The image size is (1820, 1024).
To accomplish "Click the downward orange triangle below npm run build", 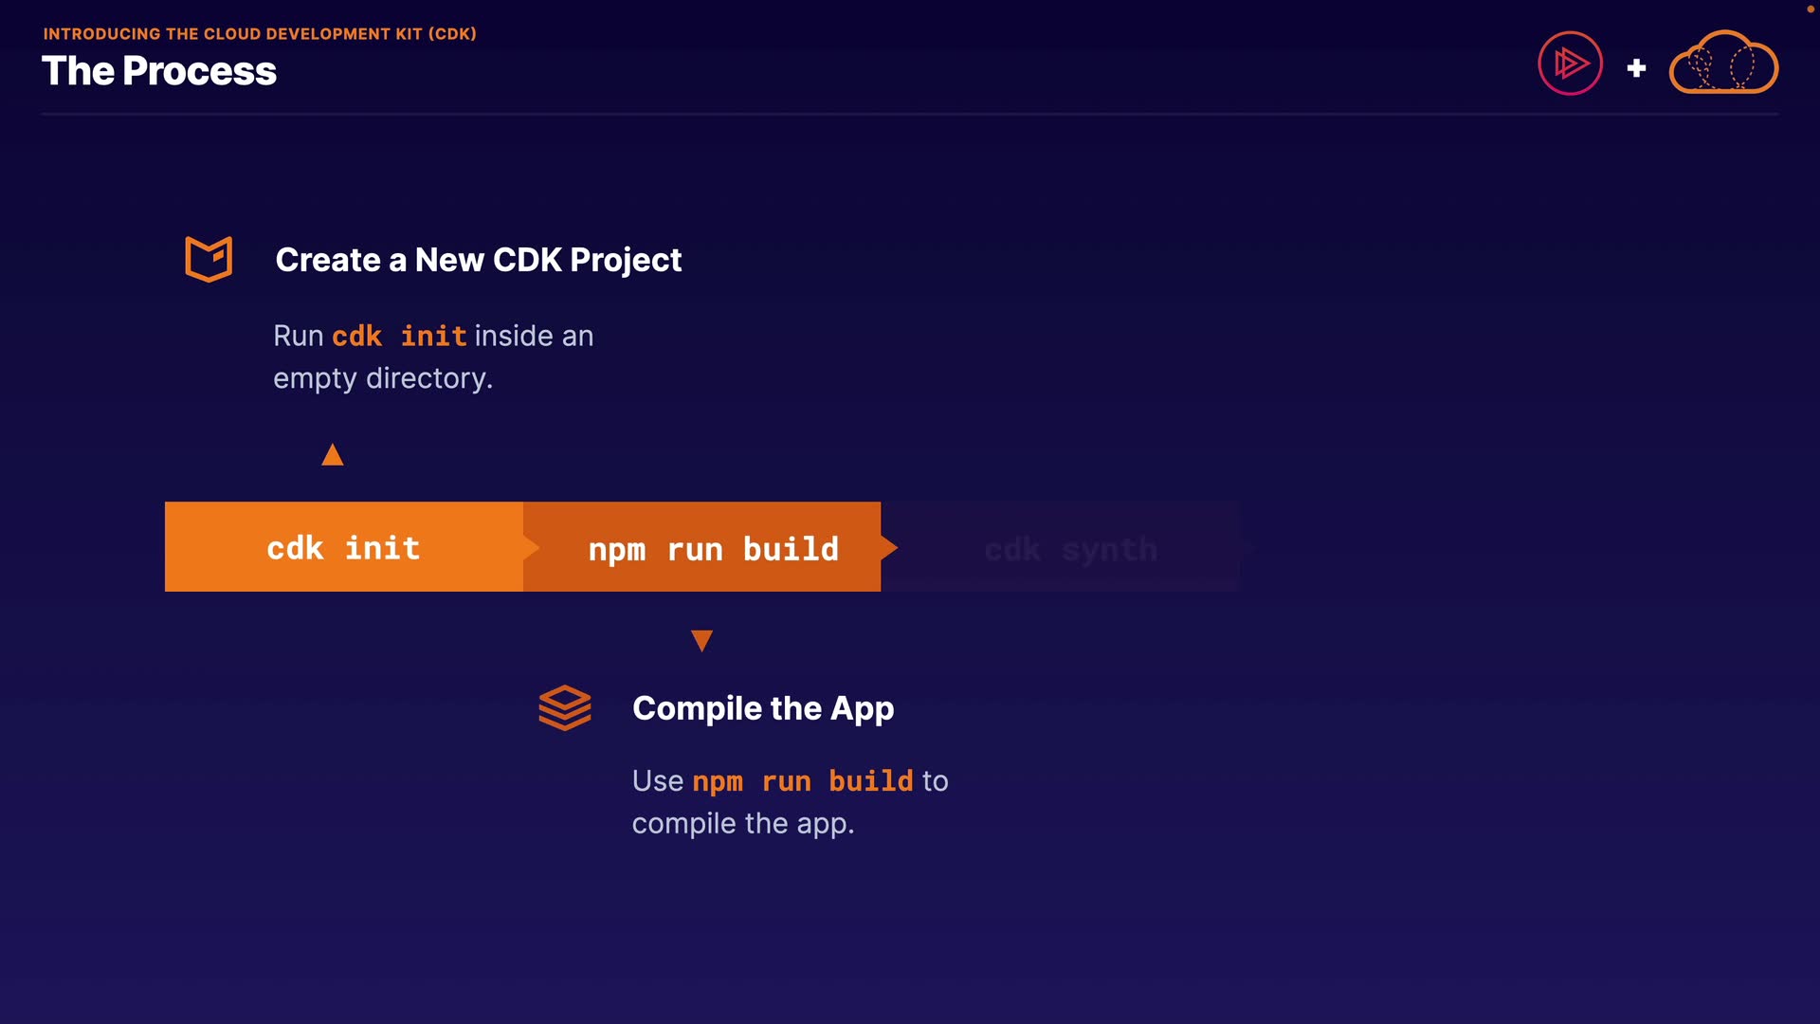I will pyautogui.click(x=701, y=641).
